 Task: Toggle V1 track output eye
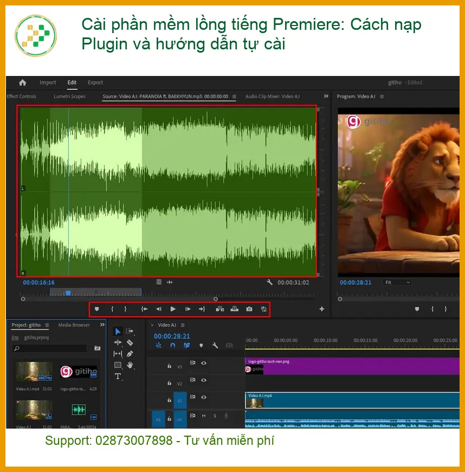coord(204,397)
